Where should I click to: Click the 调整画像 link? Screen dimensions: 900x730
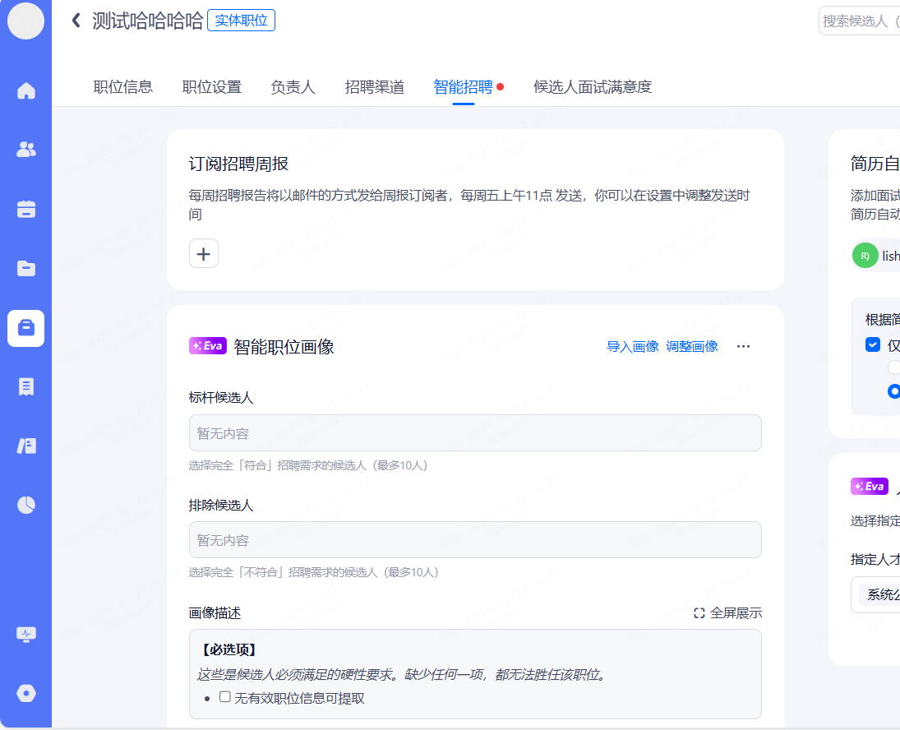pos(692,346)
